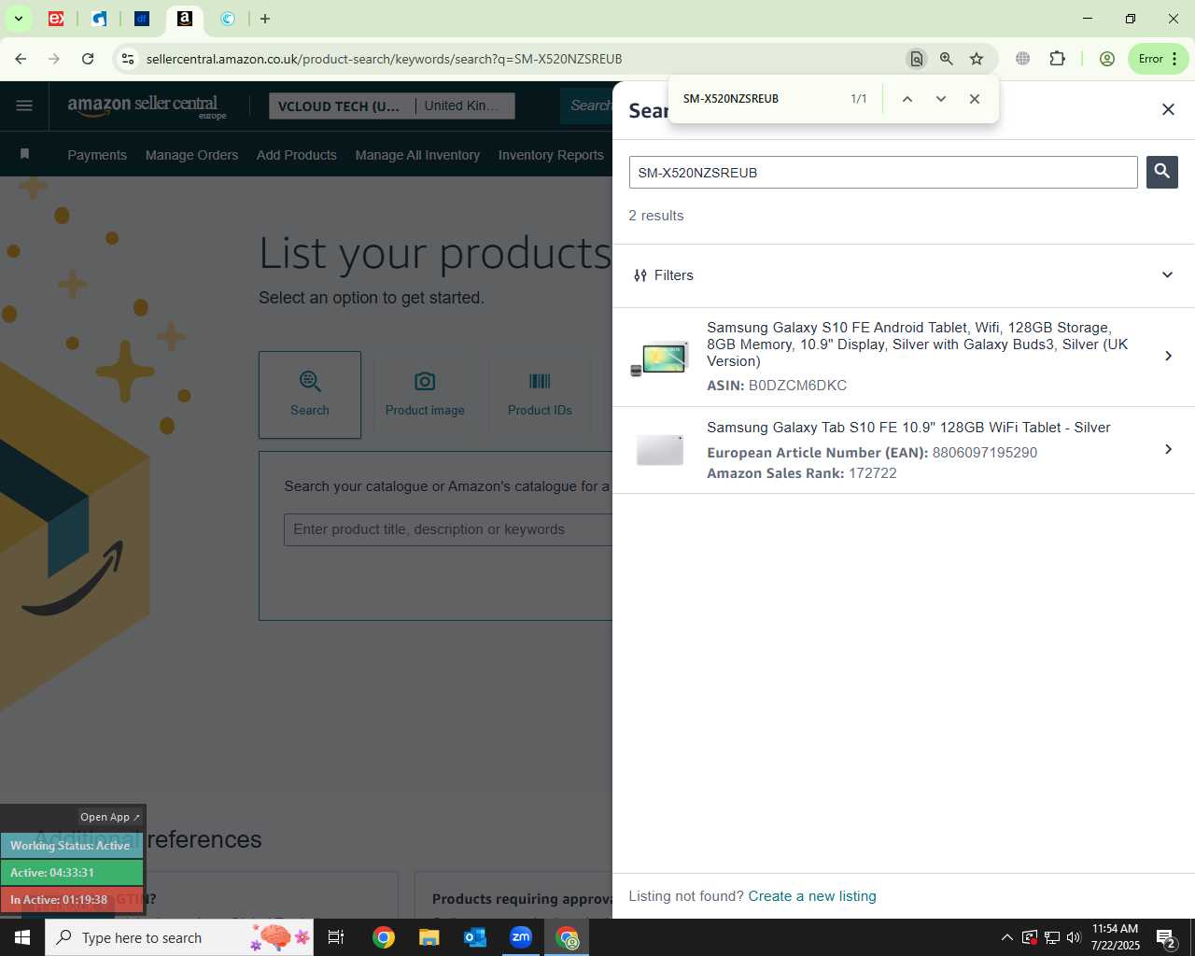The width and height of the screenshot is (1195, 956).
Task: Click the bookmark flag icon in the nav bar
Action: pyautogui.click(x=25, y=154)
